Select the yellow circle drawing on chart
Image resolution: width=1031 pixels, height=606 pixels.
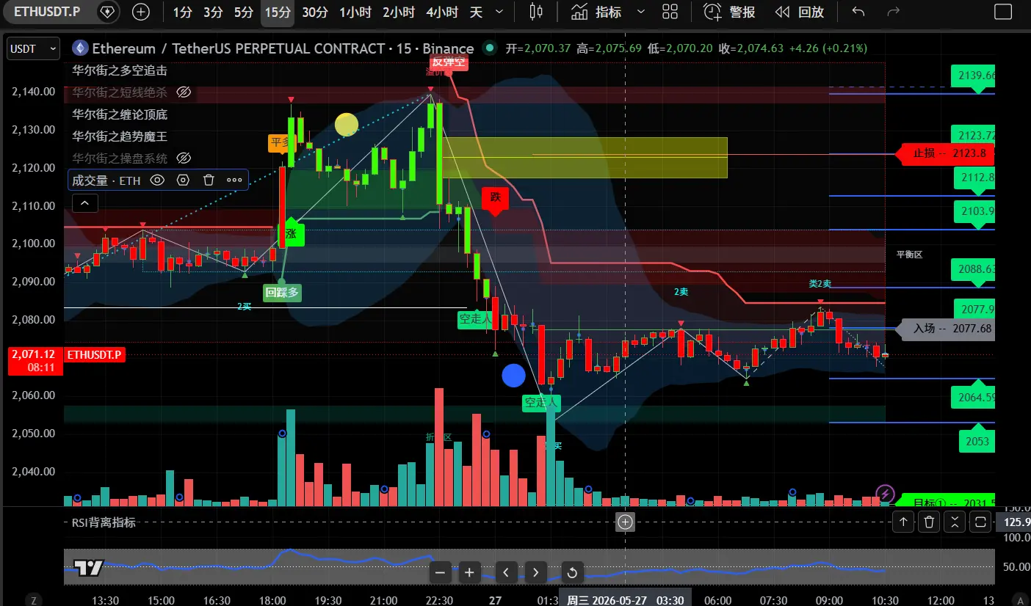[x=347, y=125]
